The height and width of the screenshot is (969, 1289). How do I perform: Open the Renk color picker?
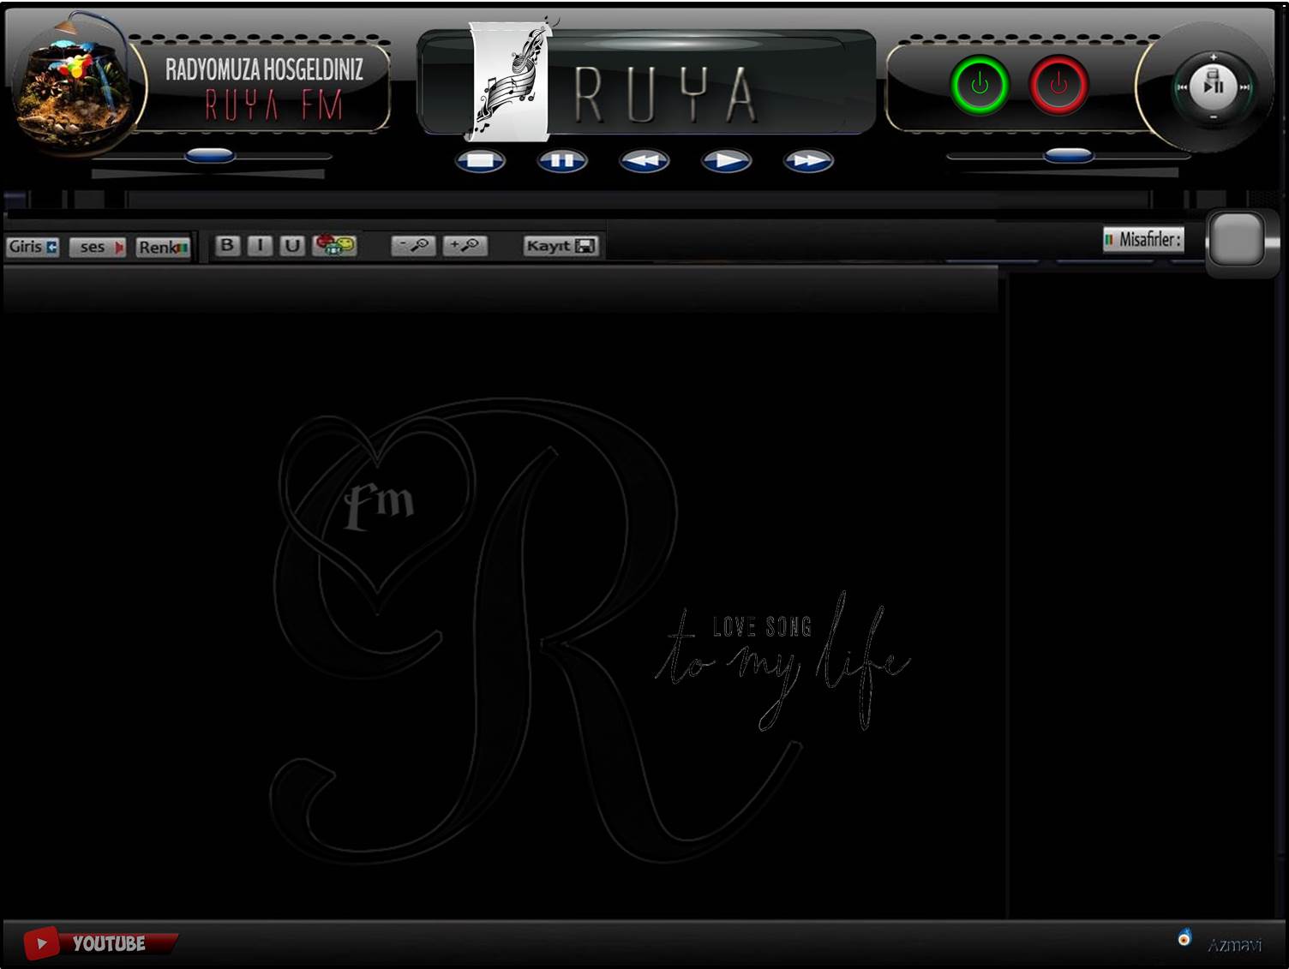[x=163, y=247]
